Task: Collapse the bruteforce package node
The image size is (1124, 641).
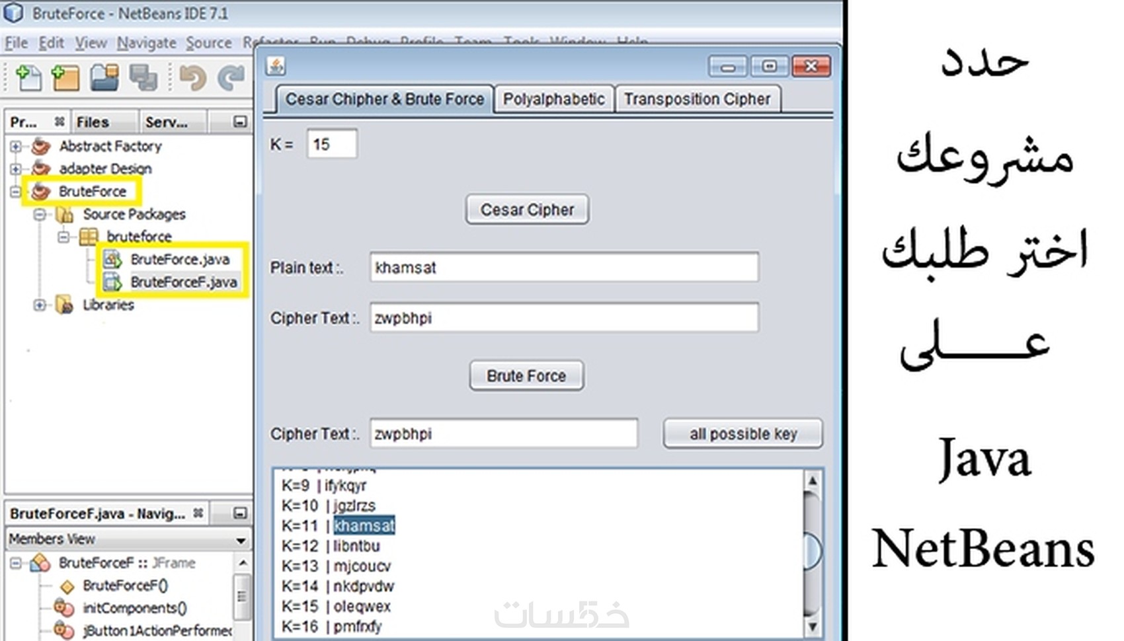Action: (63, 237)
